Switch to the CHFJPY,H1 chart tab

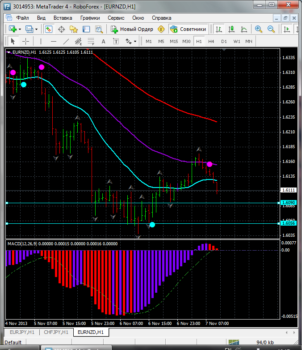[56, 332]
